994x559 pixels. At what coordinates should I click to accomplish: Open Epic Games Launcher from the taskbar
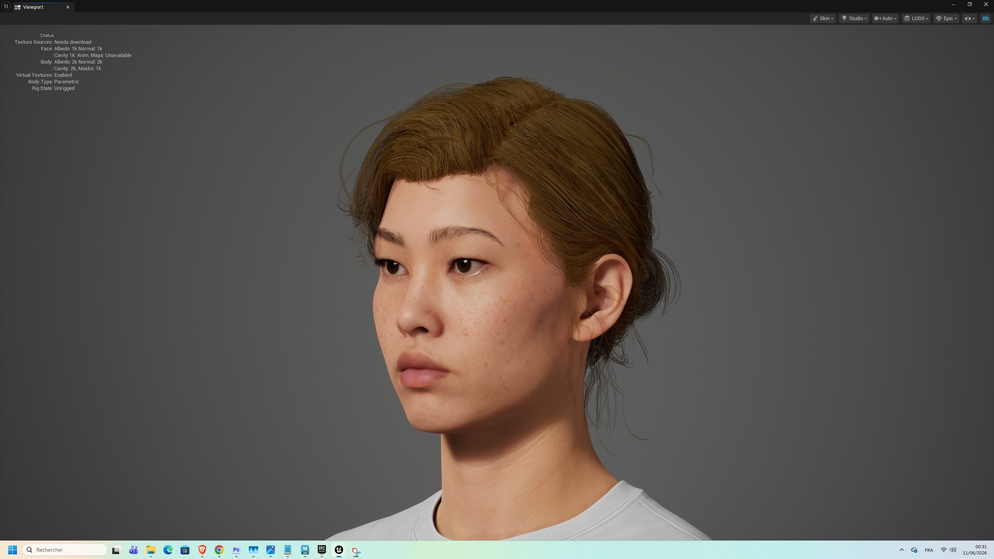click(321, 550)
